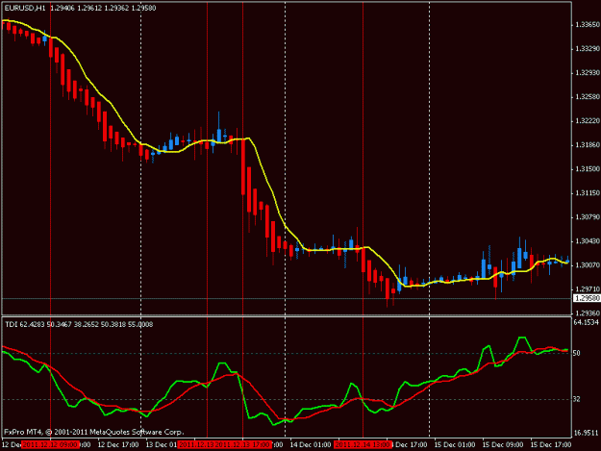Click the 1.32930 price level label
This screenshot has height=451, width=601.
click(x=588, y=73)
